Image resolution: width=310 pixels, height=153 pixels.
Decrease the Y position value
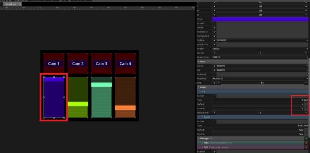pyautogui.click(x=214, y=7)
